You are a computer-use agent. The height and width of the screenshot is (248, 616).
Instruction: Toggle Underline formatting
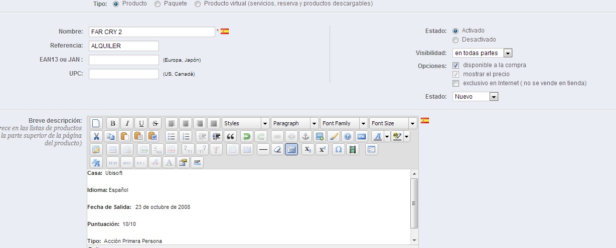(141, 123)
